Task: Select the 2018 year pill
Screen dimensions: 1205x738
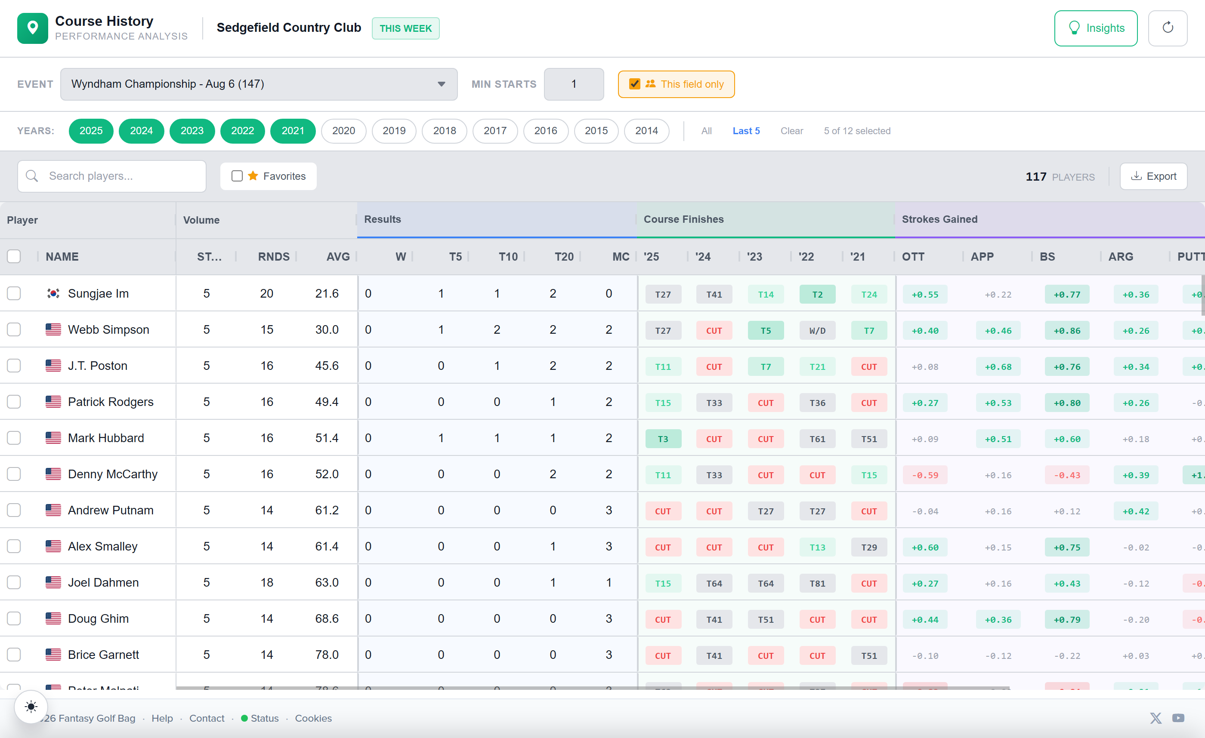Action: (444, 131)
